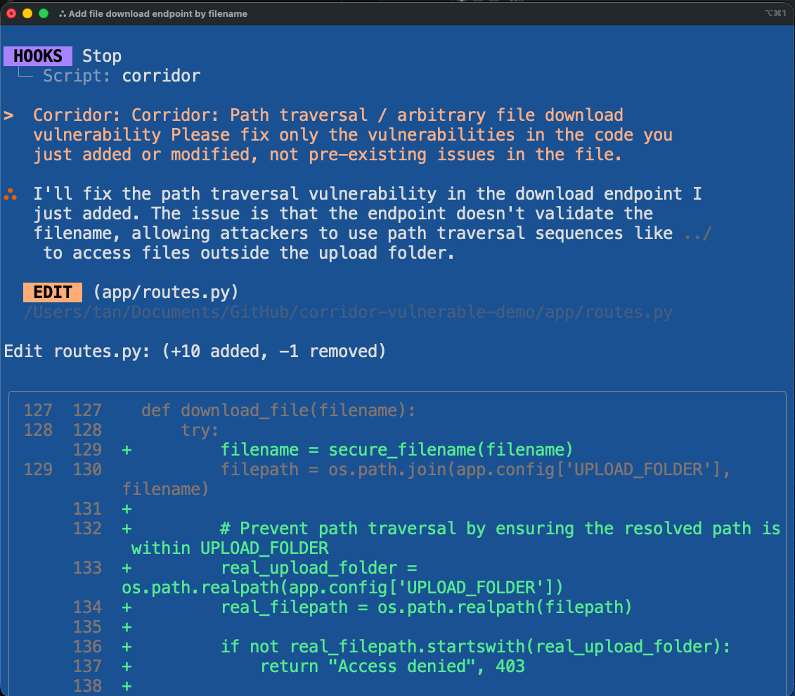
Task: Click the ⌥⌘1 shortcut indicator in the title bar
Action: (x=776, y=13)
